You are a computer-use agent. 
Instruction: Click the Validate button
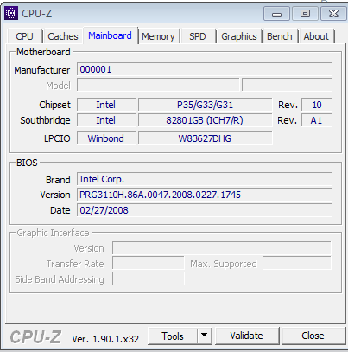tap(247, 336)
